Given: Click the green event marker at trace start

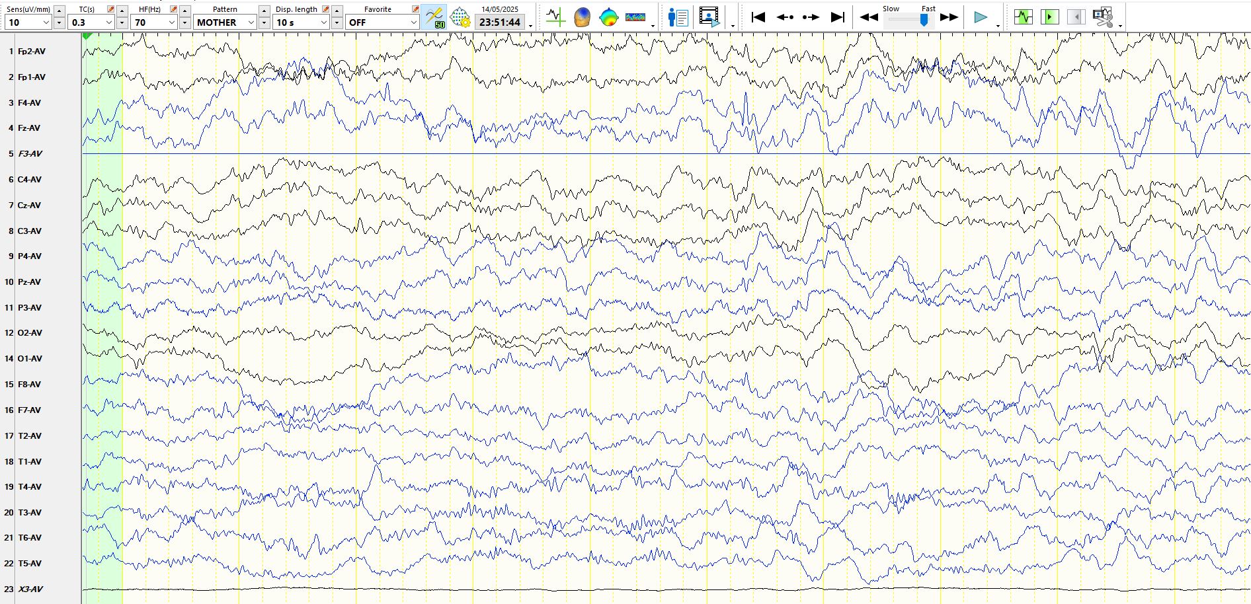Looking at the screenshot, I should click(87, 36).
